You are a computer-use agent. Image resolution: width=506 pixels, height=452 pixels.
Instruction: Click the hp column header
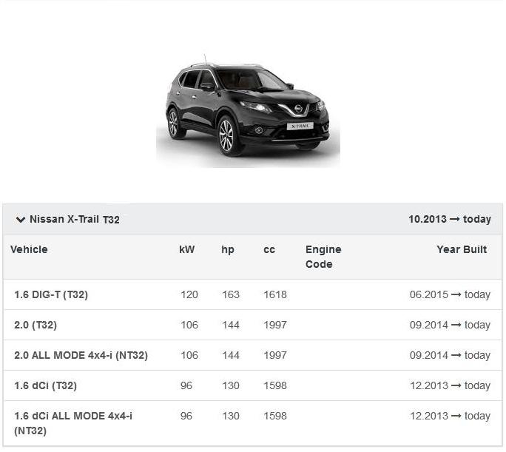[228, 249]
